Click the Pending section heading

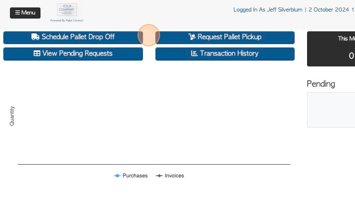321,84
